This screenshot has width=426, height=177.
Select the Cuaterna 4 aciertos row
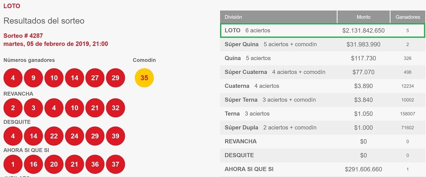coord(322,86)
